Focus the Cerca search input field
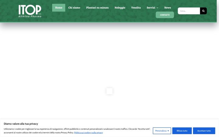This screenshot has height=137, width=219. [x=189, y=11]
